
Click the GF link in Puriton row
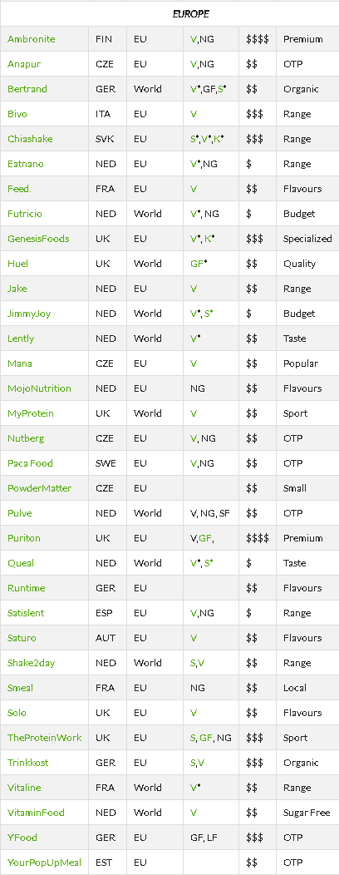[205, 538]
